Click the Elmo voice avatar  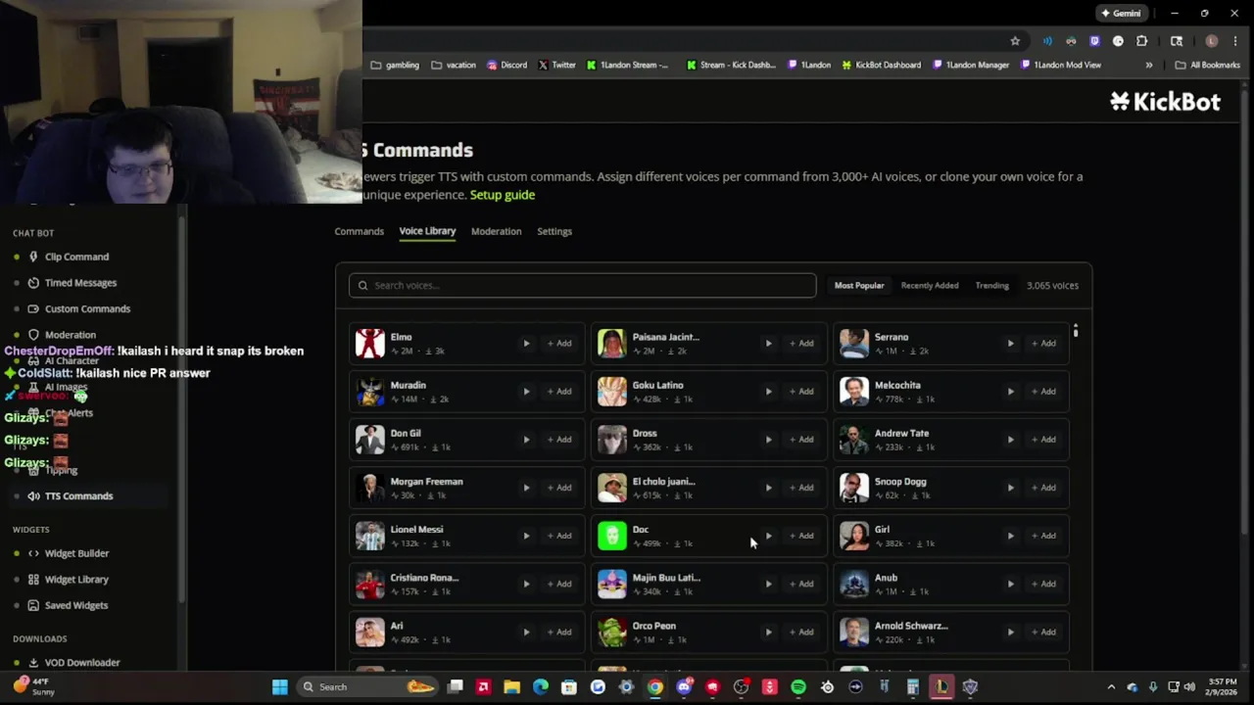click(370, 344)
